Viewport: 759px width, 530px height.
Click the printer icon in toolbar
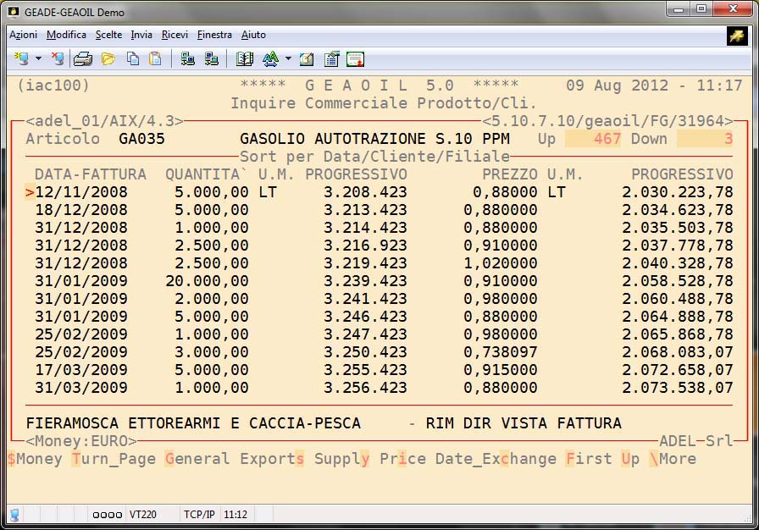pyautogui.click(x=82, y=58)
